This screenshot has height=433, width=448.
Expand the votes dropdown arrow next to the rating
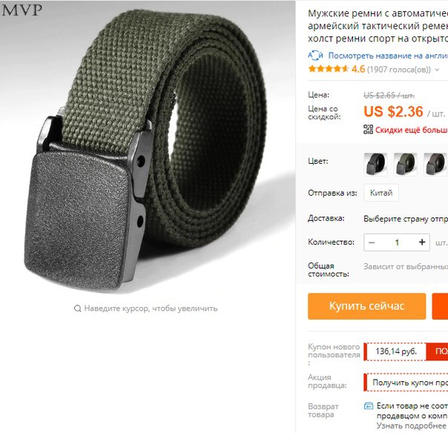tap(437, 70)
